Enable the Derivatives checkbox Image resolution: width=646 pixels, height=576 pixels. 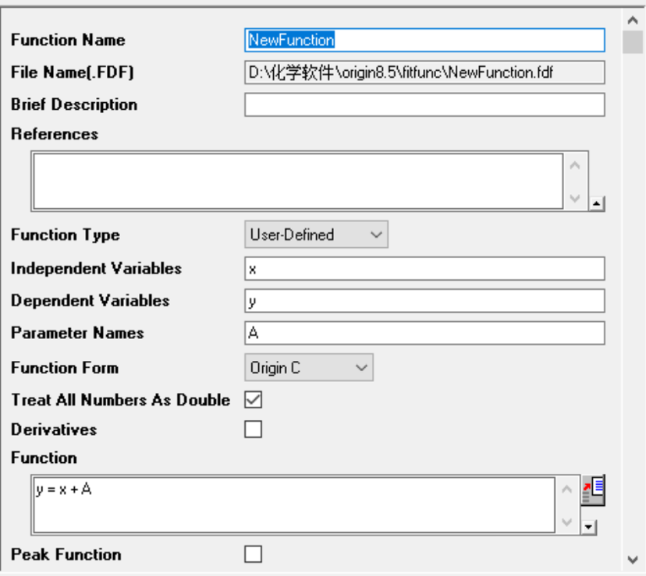254,429
